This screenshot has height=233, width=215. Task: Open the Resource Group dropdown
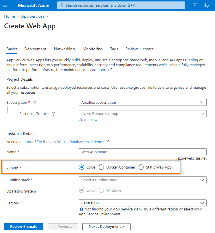(x=143, y=114)
